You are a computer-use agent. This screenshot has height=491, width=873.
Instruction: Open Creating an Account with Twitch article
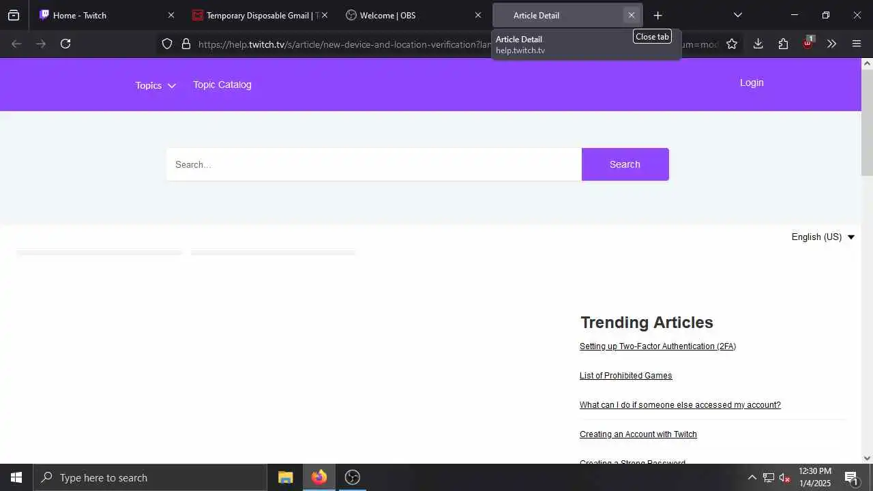638,434
